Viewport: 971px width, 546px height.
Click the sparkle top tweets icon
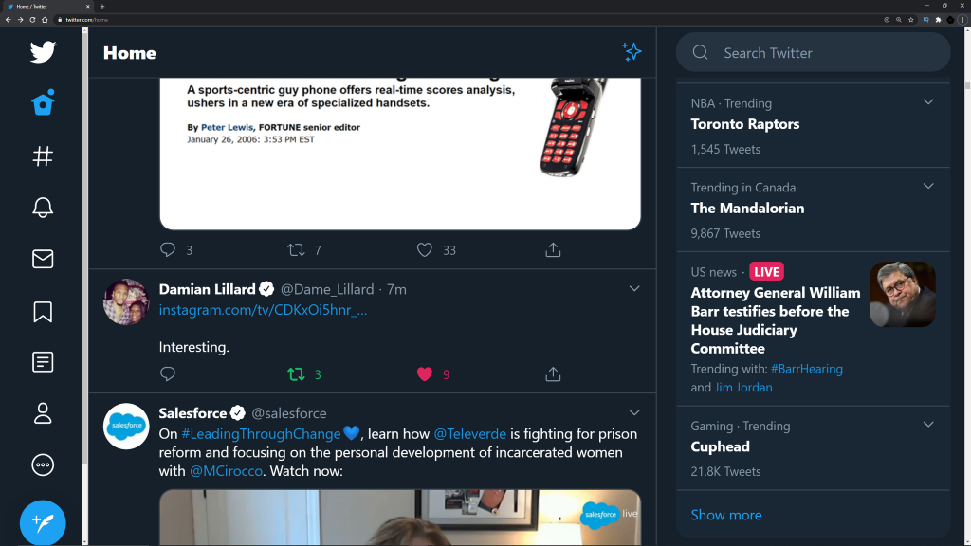tap(632, 52)
